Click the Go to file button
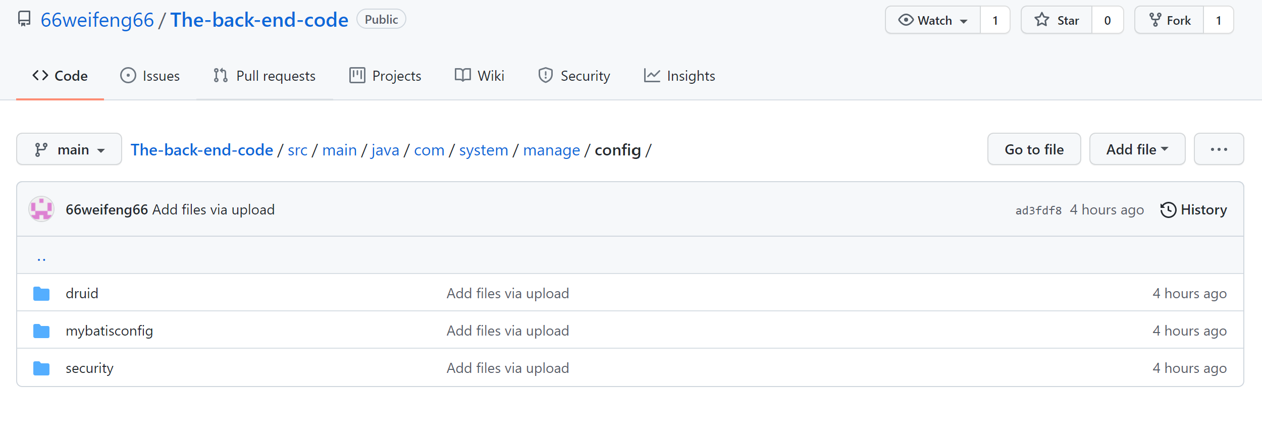Screen dimensions: 1262x437 click(x=1034, y=149)
